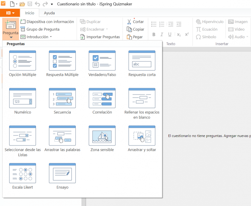The image size is (251, 206).
Task: Click the Duplicar button
Action: click(x=90, y=22)
